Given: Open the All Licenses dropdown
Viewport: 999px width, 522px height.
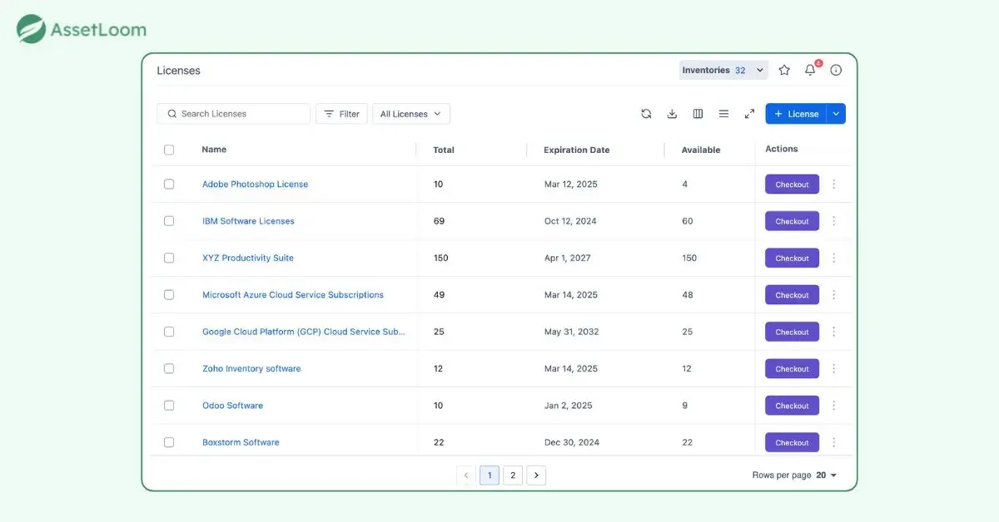Looking at the screenshot, I should (x=411, y=114).
